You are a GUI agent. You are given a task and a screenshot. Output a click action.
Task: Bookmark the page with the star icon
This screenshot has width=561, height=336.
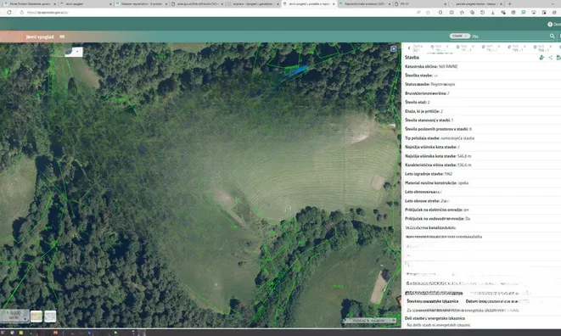click(x=428, y=12)
